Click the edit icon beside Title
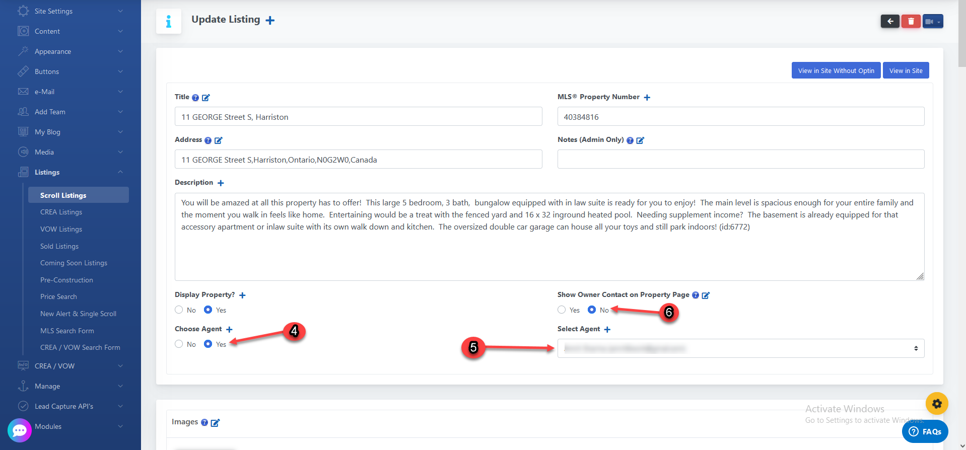The image size is (966, 450). tap(206, 98)
